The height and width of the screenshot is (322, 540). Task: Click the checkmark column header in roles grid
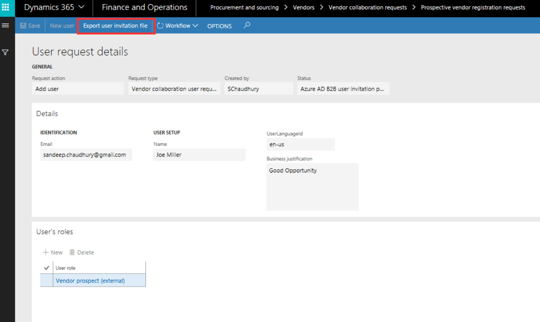[46, 267]
